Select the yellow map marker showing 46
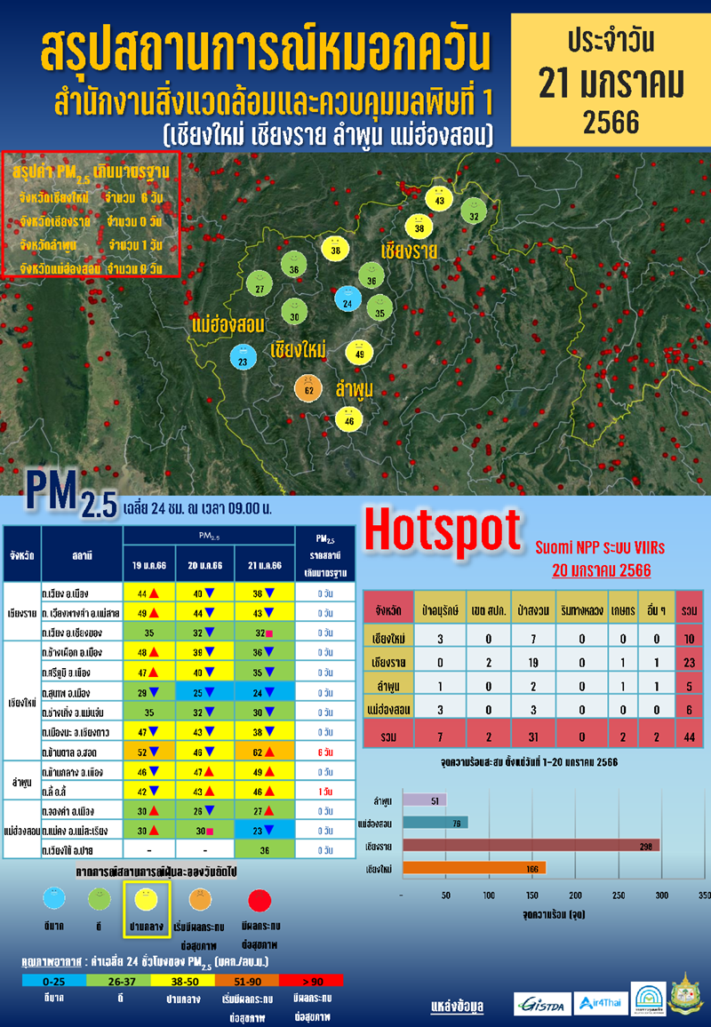711x1027 pixels. tap(349, 418)
